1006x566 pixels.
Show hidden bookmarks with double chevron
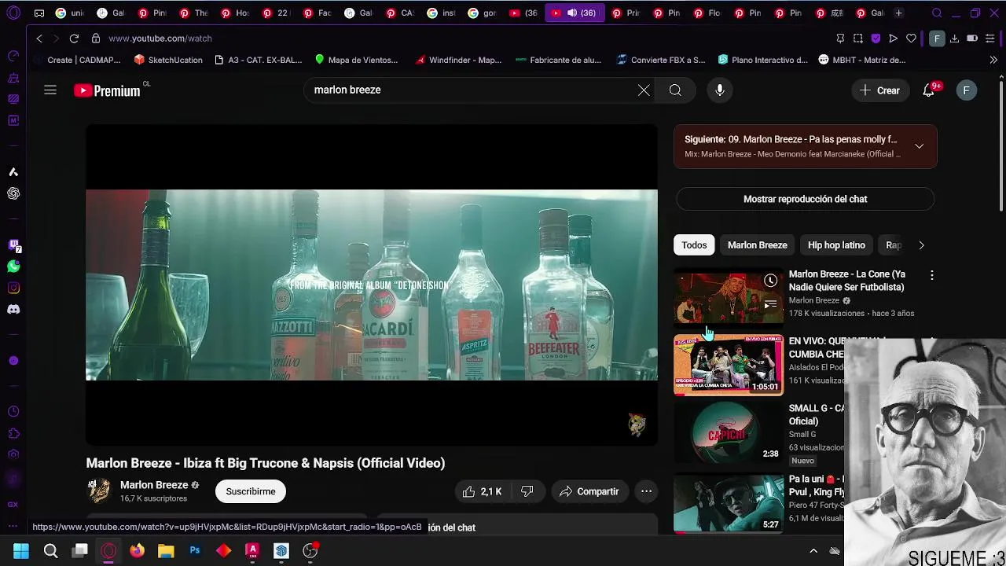pyautogui.click(x=993, y=60)
